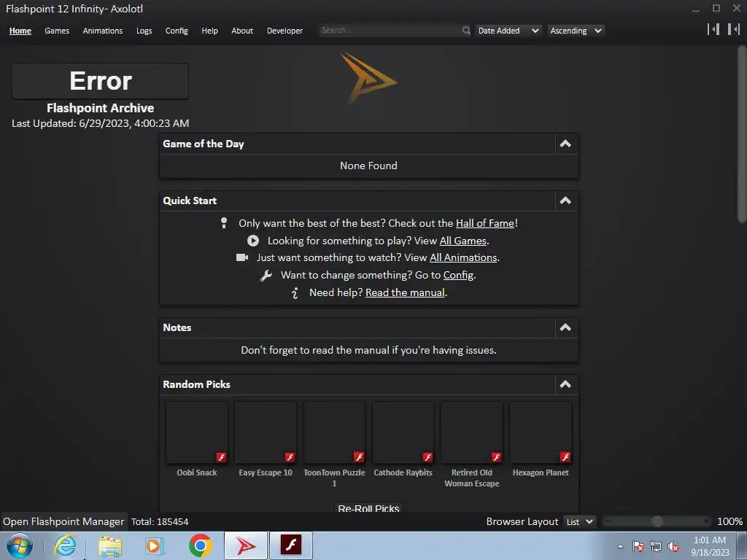Click the camera icon beside All Animations
Screen dimensions: 747x560
tap(242, 257)
